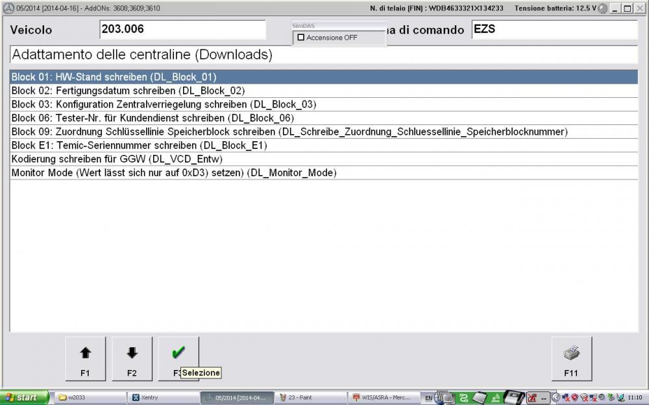Click the F2 down arrow button
Screen dimensions: 649x405
(132, 358)
